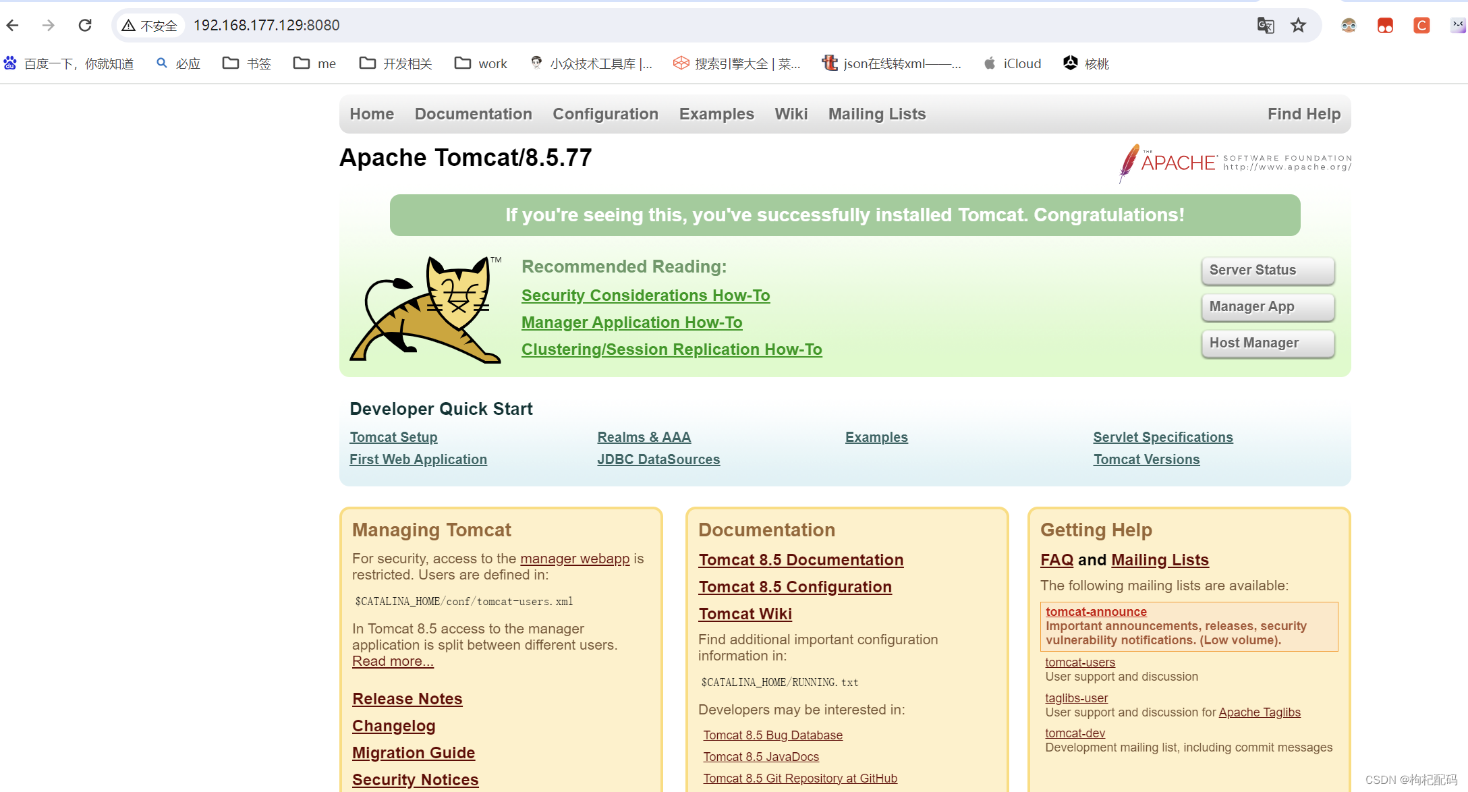Open the manager webapp link
Viewport: 1468px width, 792px height.
[575, 559]
